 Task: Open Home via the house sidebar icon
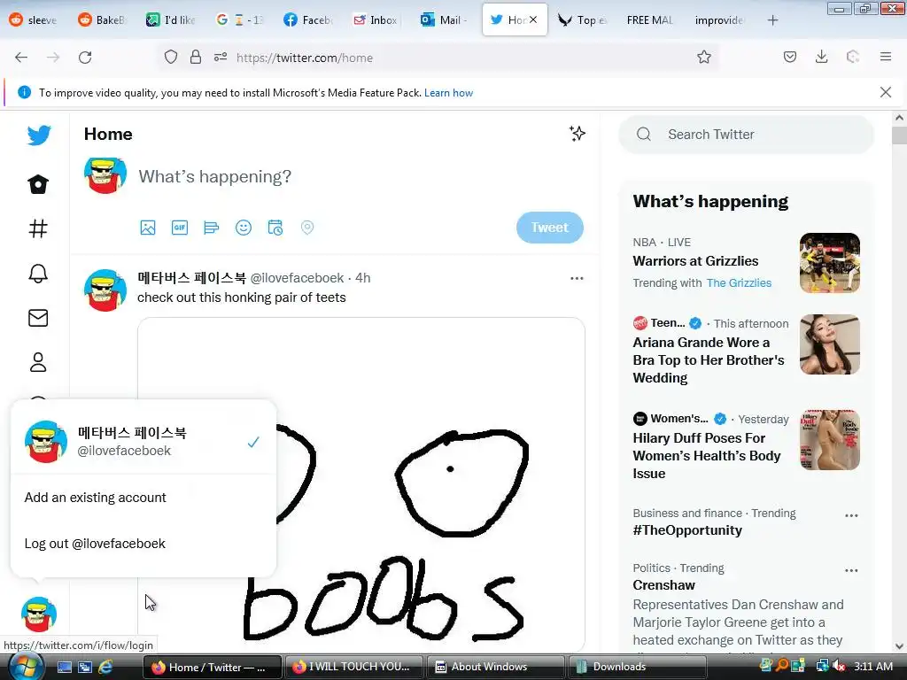pos(38,184)
